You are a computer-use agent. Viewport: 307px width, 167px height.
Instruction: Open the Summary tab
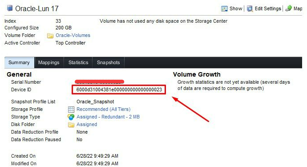tap(19, 62)
